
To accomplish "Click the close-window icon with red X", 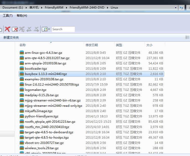I will click(15, 29).
